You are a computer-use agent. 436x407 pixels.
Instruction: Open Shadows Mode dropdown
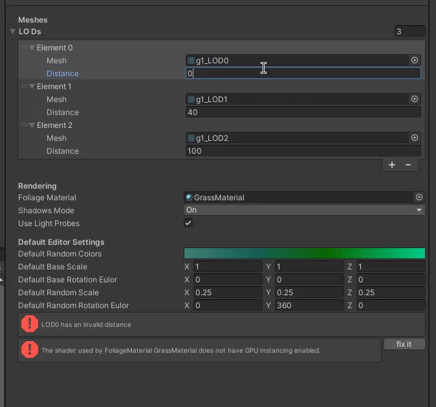point(304,210)
